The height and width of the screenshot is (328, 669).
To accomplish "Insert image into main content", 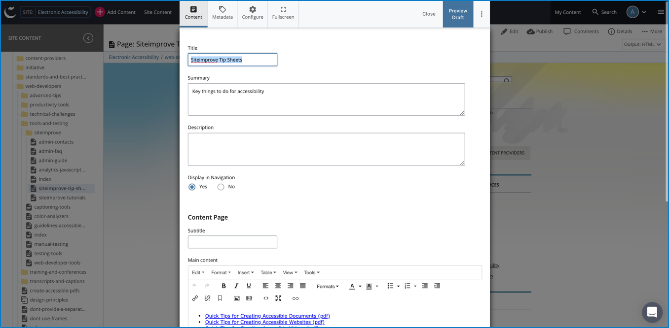I will (x=237, y=298).
